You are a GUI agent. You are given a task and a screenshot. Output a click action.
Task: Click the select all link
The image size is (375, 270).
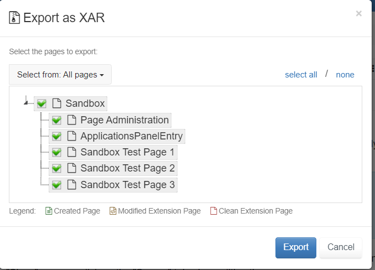[x=301, y=75]
